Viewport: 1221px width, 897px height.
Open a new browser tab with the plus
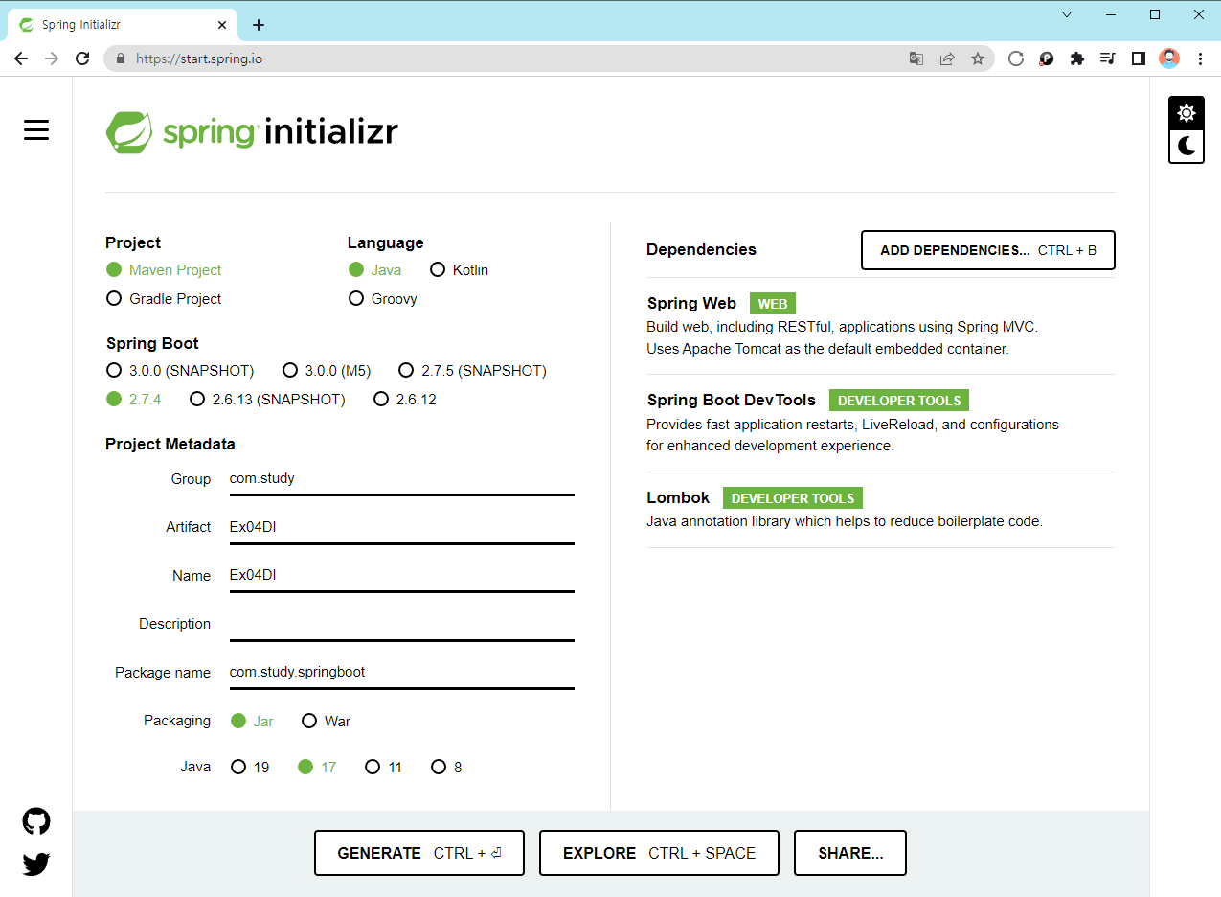coord(258,25)
